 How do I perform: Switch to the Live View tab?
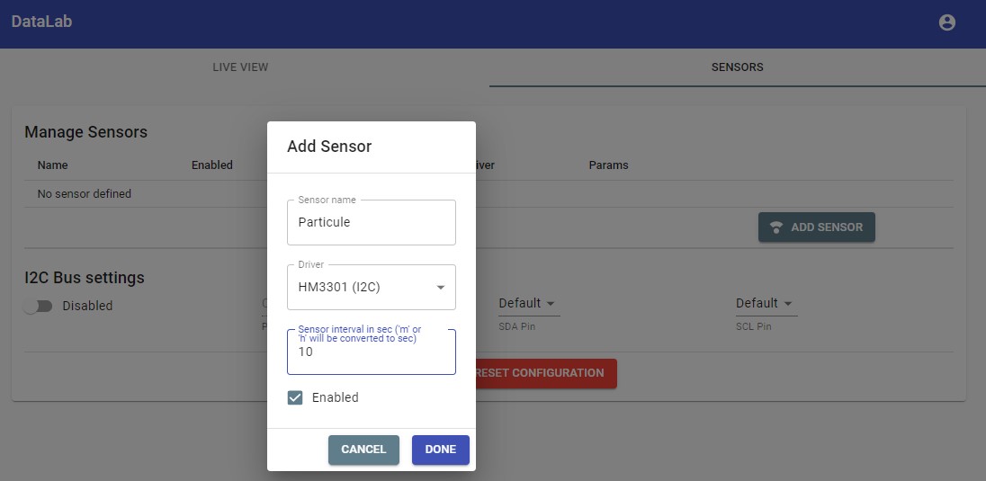[x=240, y=67]
